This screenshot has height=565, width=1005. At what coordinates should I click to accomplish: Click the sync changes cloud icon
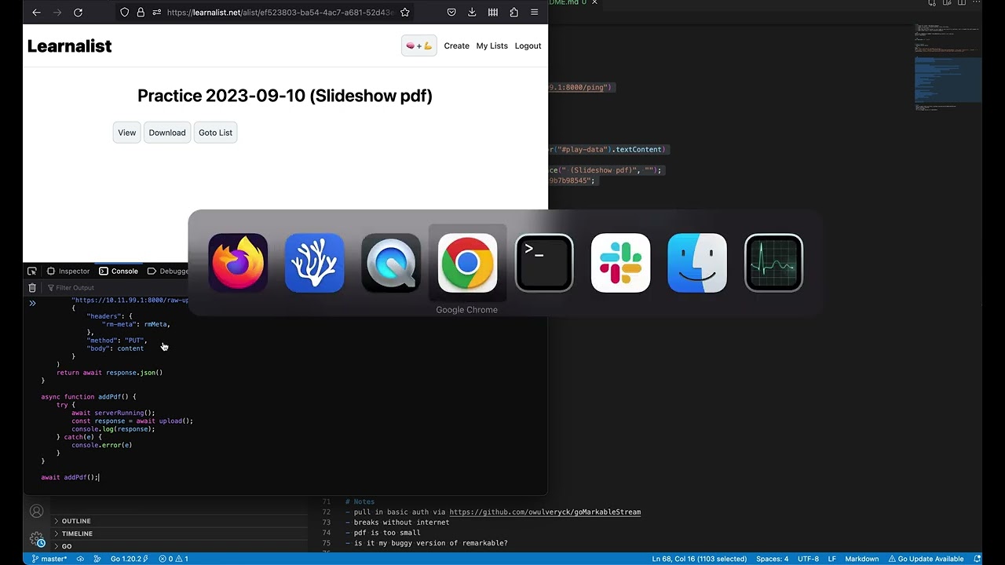click(x=80, y=559)
